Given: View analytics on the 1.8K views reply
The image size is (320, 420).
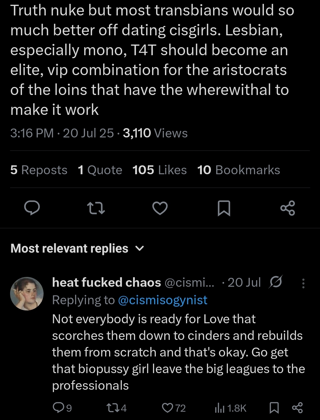Looking at the screenshot, I should pos(220,408).
